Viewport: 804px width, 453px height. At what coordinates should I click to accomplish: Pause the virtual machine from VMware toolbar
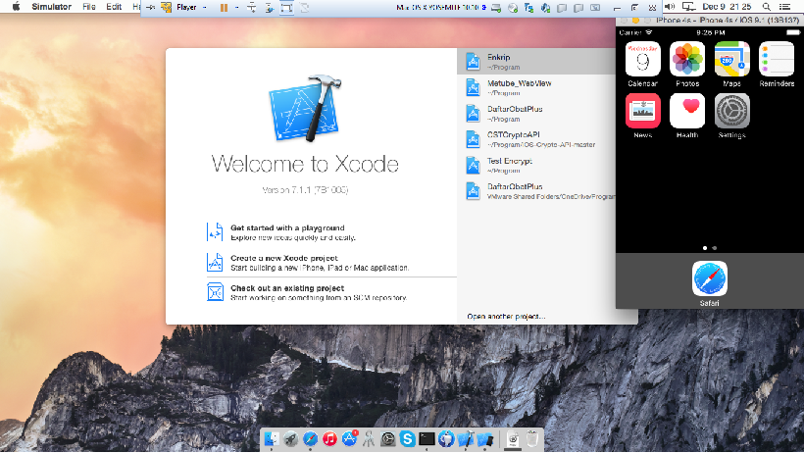coord(224,7)
